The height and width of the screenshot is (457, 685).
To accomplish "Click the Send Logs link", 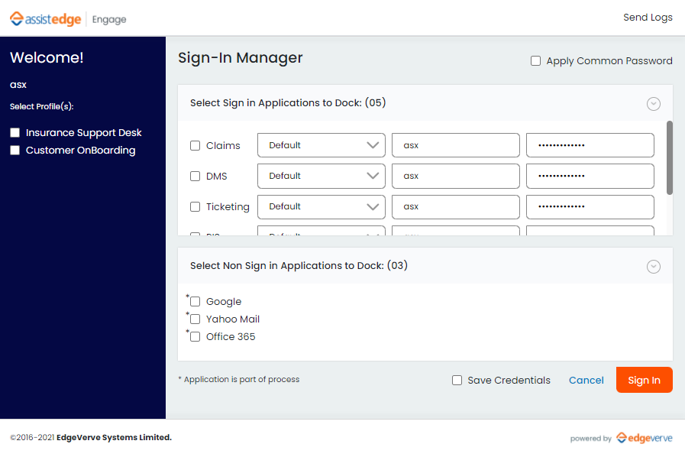I will 648,18.
